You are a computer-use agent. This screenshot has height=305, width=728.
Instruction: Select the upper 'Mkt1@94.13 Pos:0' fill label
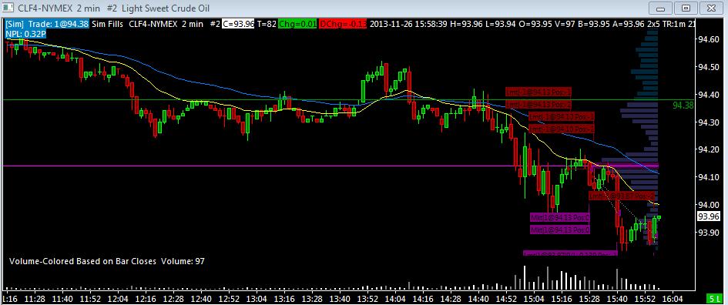pos(559,216)
